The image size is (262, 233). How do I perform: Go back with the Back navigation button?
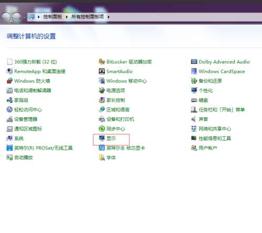tap(6, 17)
